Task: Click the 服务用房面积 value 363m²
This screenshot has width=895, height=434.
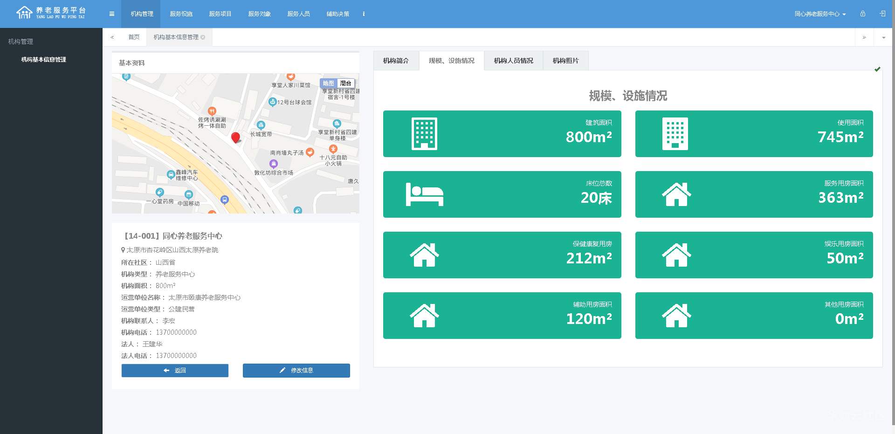Action: [x=841, y=198]
